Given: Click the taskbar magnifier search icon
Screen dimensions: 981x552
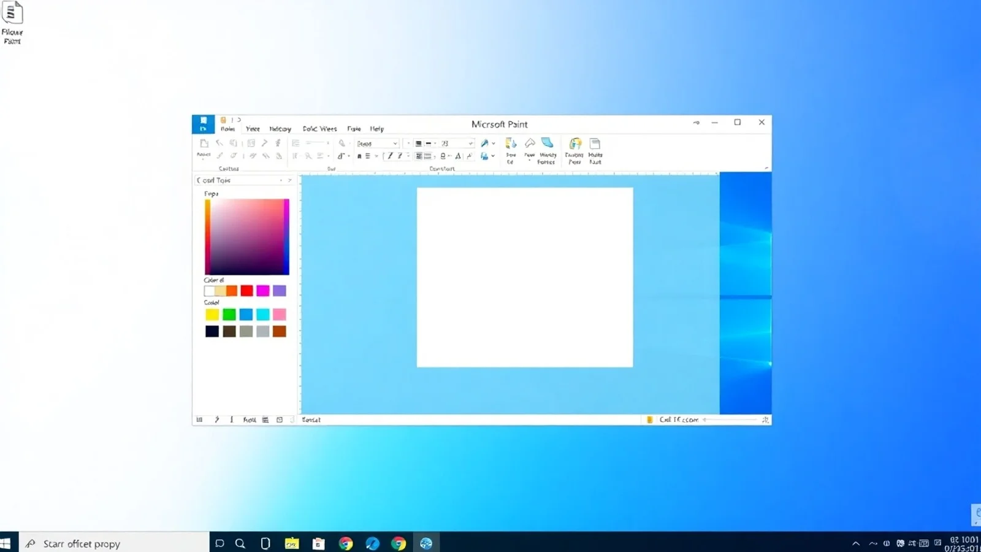Looking at the screenshot, I should pyautogui.click(x=240, y=543).
